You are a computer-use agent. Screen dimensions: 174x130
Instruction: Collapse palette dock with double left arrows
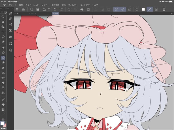click(1, 8)
